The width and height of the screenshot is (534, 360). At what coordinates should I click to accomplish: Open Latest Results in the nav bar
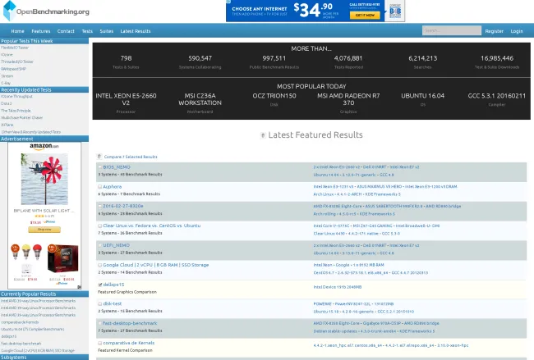[136, 31]
